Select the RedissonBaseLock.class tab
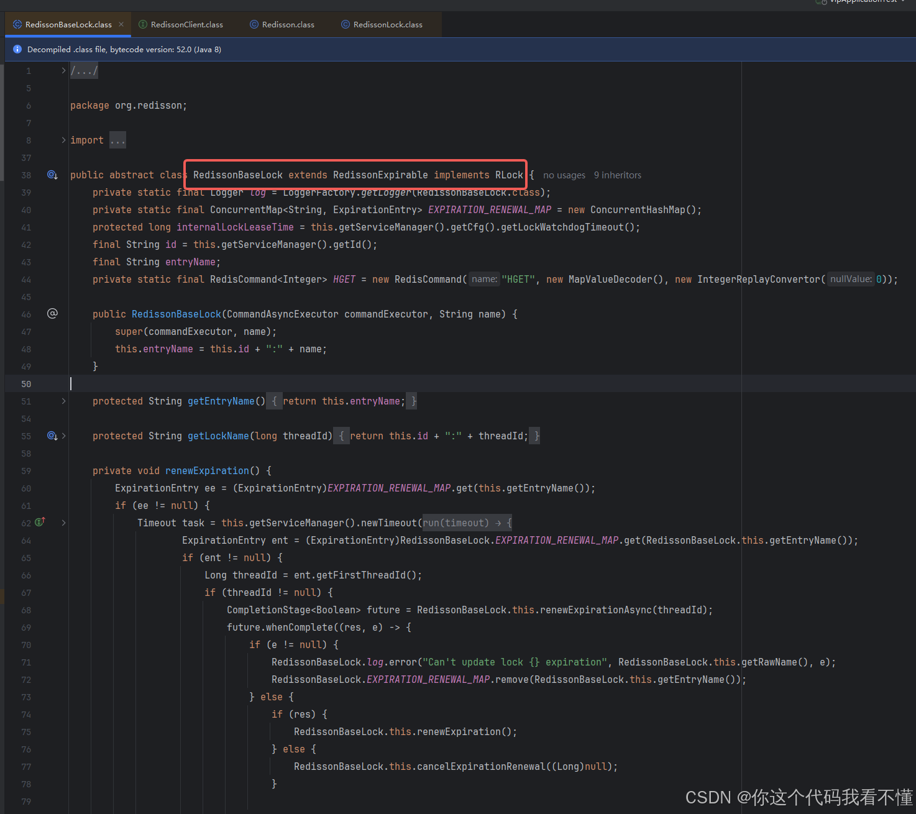 point(68,25)
